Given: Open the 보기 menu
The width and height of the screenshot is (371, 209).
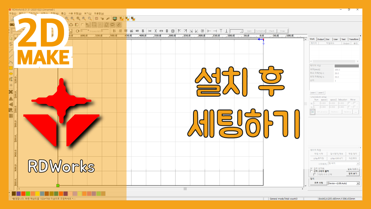Looking at the screenshot, I should 88,14.
